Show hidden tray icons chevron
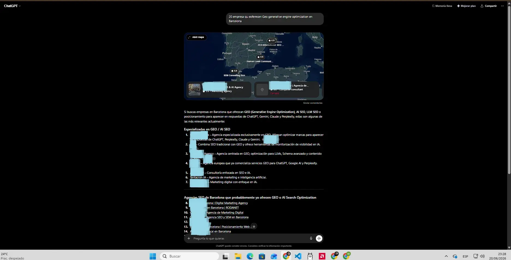 coord(446,256)
